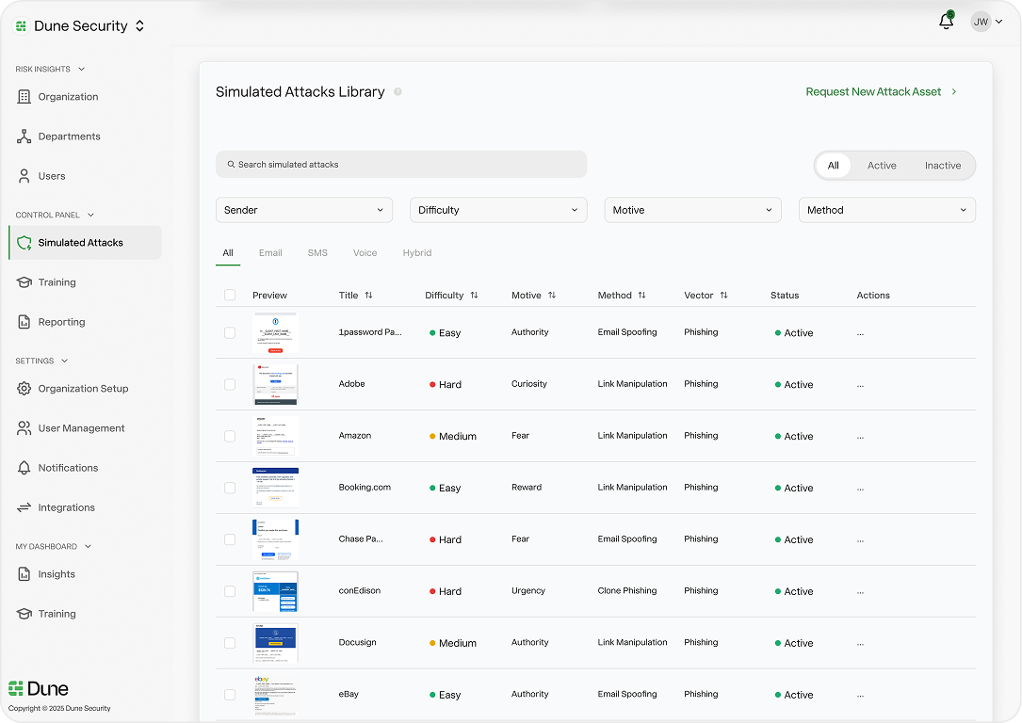Image resolution: width=1022 pixels, height=723 pixels.
Task: Click the eBay title cell
Action: tap(349, 695)
